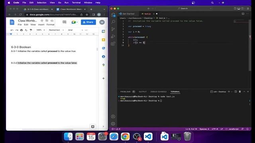This screenshot has width=255, height=143.
Task: Open the Run and Debug view
Action: pos(113,36)
